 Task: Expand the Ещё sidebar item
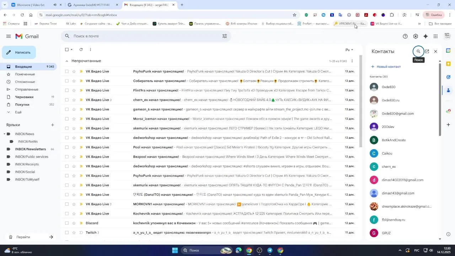click(18, 112)
